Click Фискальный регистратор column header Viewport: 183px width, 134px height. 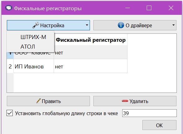[91, 40]
